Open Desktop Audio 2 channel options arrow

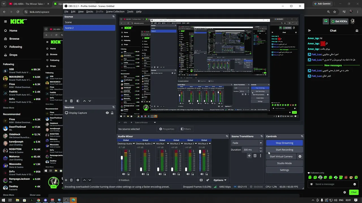[154, 144]
